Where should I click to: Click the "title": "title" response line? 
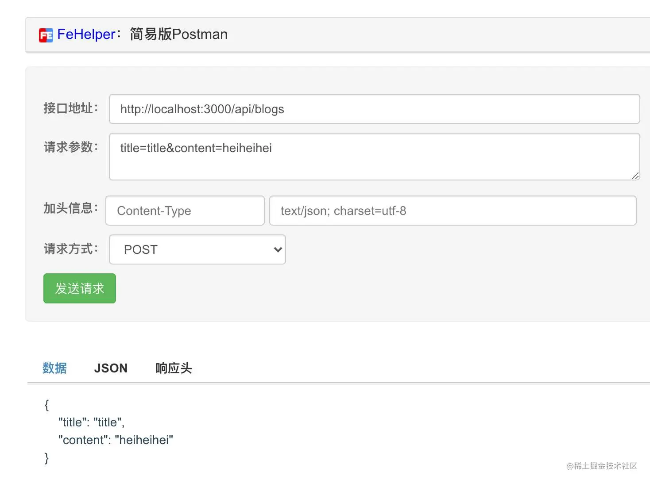coord(91,422)
